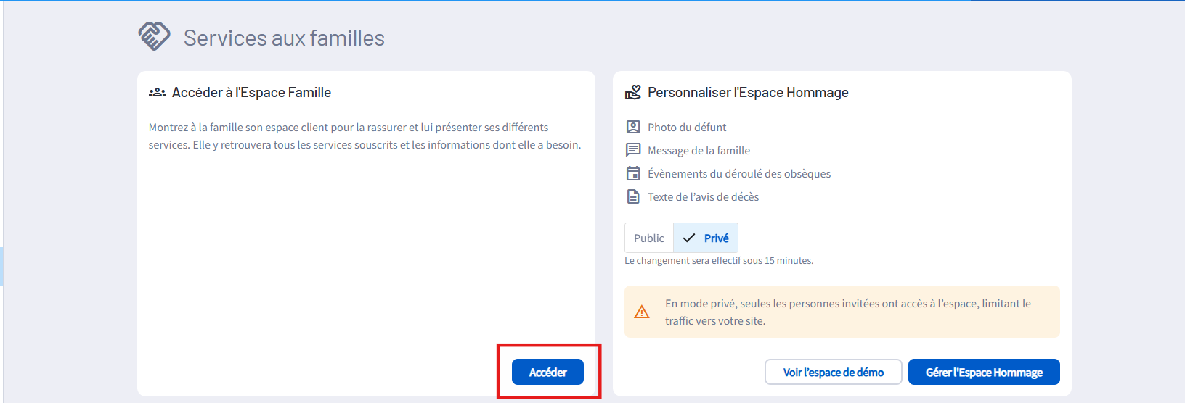Click the Photo du défunt label
Screen dimensions: 1185x403
click(687, 127)
